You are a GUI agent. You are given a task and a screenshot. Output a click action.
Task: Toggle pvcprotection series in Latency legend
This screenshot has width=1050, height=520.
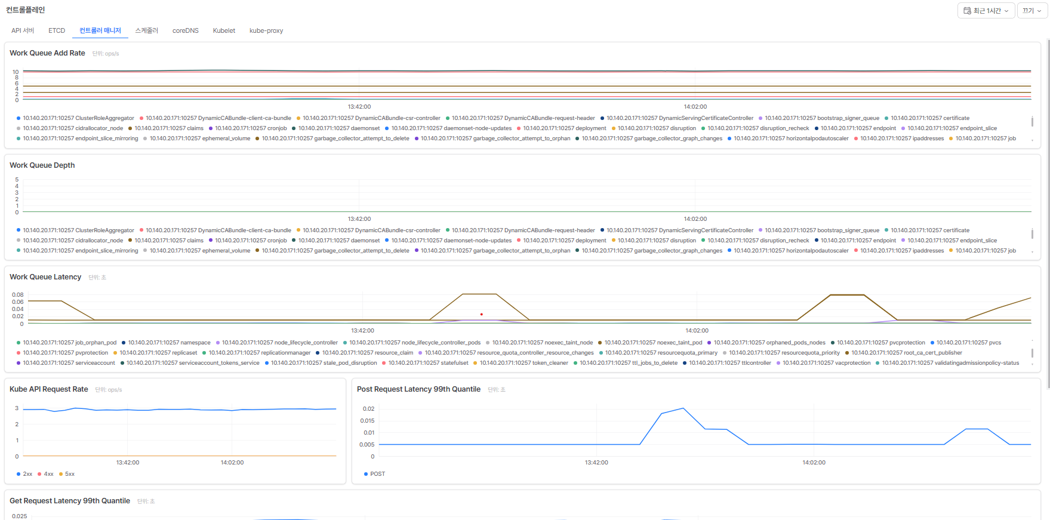coord(878,343)
